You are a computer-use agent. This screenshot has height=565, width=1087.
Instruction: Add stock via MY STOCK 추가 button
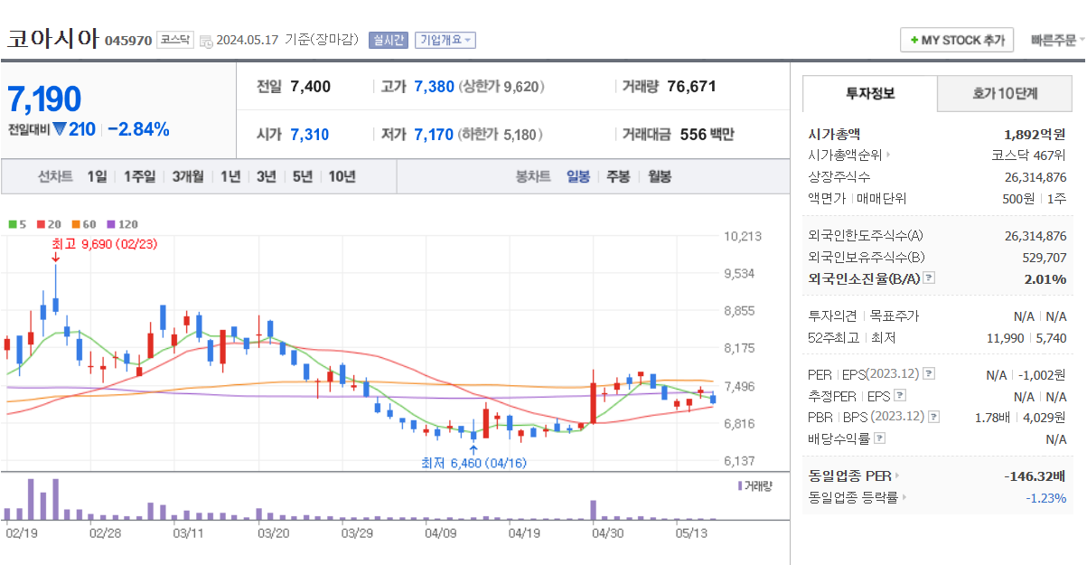tap(957, 40)
